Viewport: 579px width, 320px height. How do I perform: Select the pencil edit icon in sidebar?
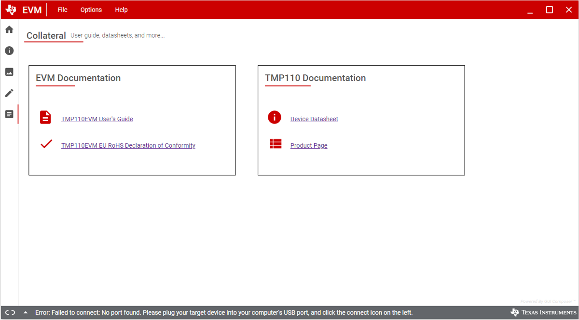9,93
